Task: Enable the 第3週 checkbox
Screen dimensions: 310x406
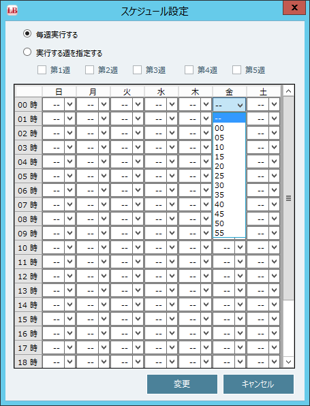Action: pyautogui.click(x=137, y=70)
